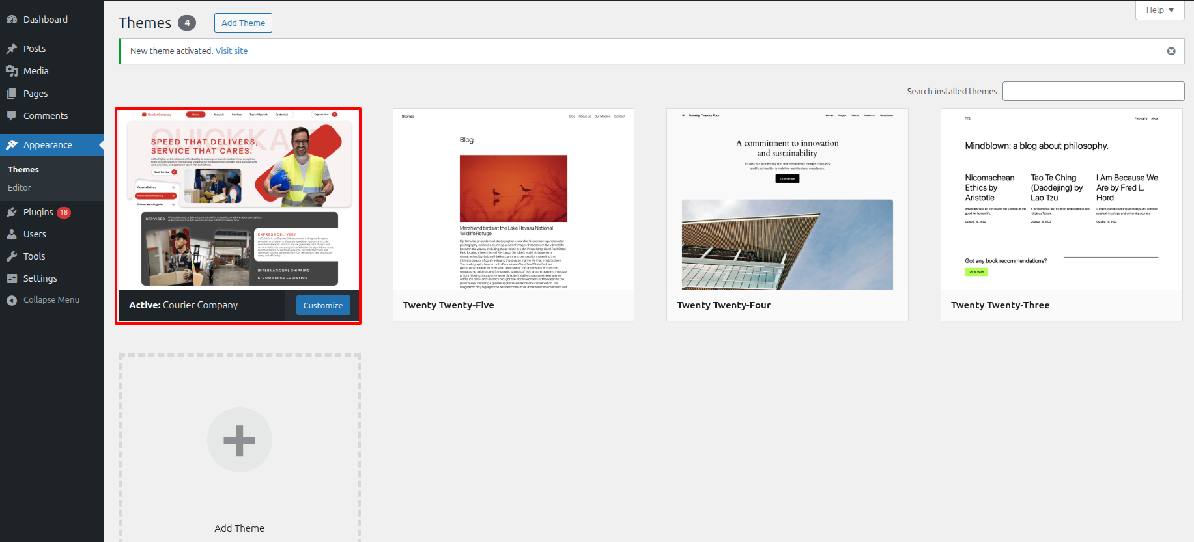The width and height of the screenshot is (1194, 542).
Task: Dismiss the theme activated notice
Action: pyautogui.click(x=1171, y=51)
